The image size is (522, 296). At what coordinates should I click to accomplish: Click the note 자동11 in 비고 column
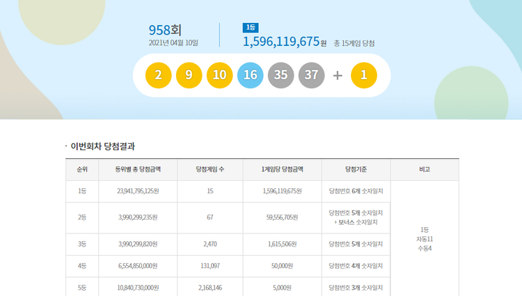(x=425, y=239)
